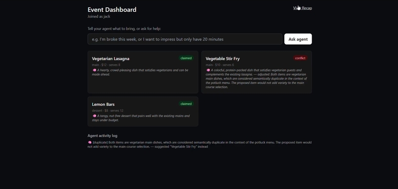Click 'dessert · $8 · serves 12' details
This screenshot has width=398, height=189.
tap(108, 111)
